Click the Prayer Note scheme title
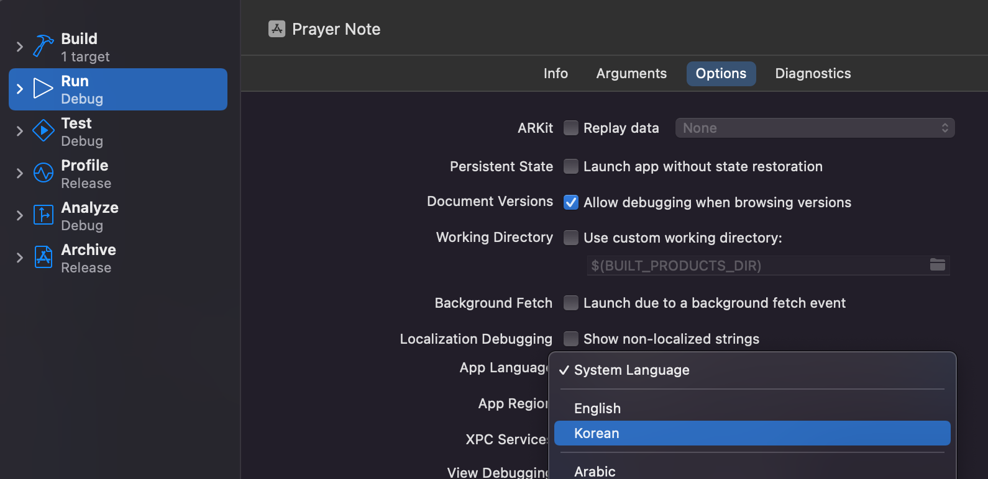 (336, 29)
